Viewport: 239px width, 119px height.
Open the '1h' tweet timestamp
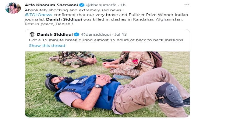pyautogui.click(x=123, y=5)
